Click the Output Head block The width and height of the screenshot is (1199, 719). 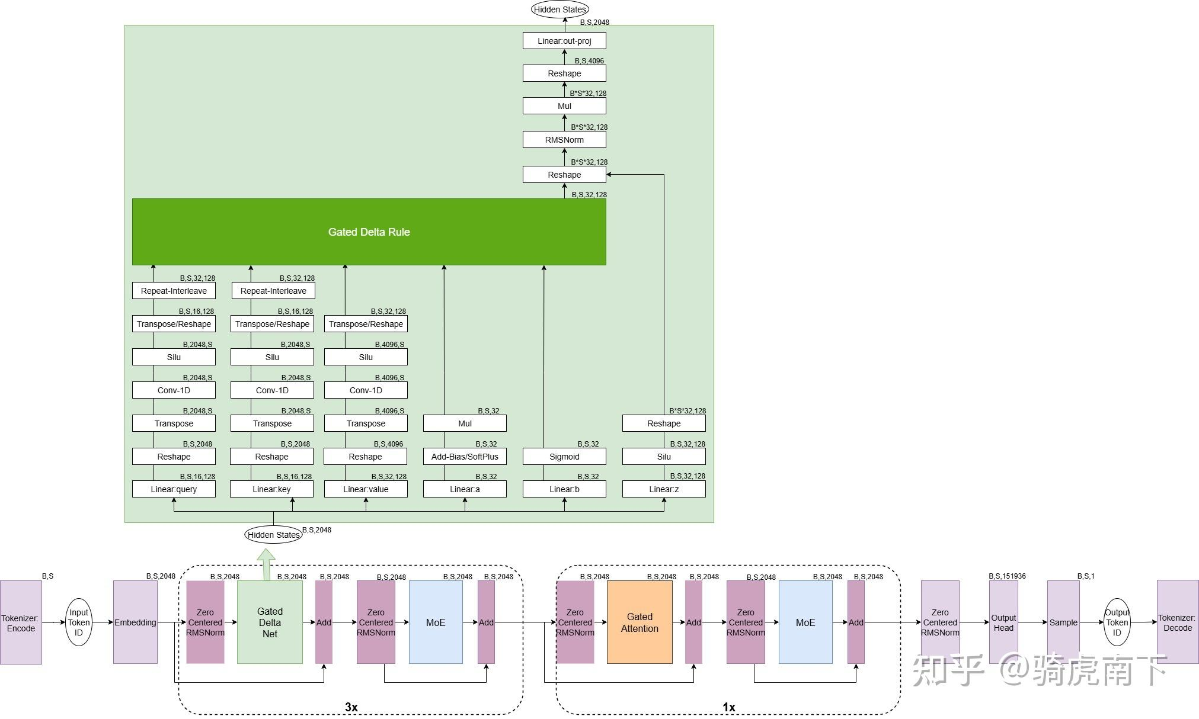pyautogui.click(x=1003, y=622)
